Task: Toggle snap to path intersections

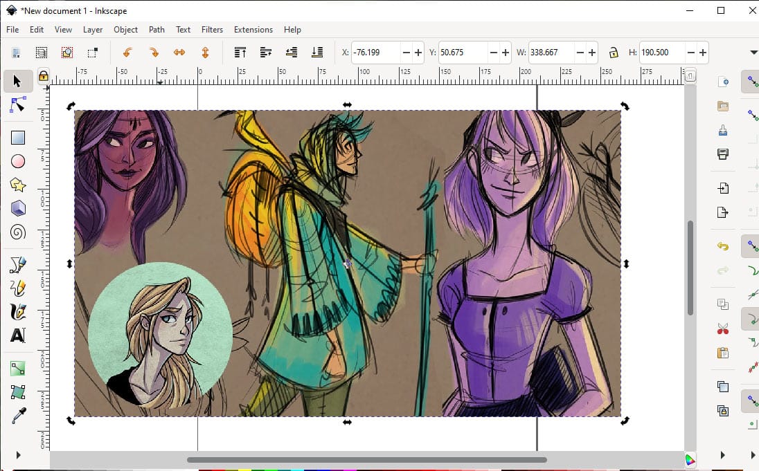Action: (752, 294)
